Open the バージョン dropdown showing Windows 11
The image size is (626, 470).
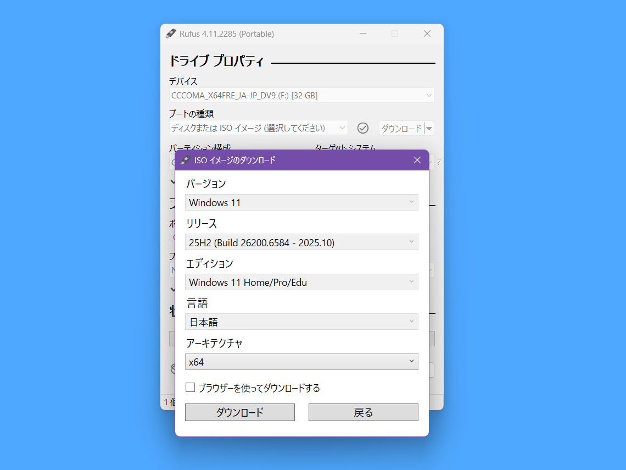click(x=301, y=202)
